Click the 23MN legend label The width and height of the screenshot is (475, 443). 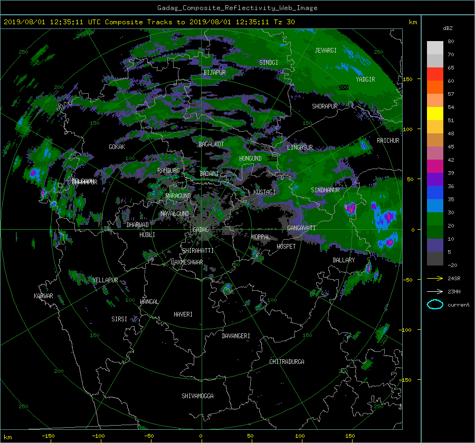tap(454, 291)
